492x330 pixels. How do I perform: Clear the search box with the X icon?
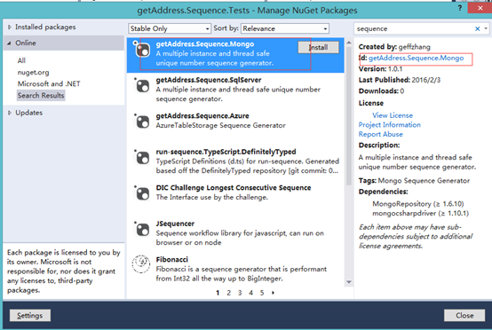[477, 29]
